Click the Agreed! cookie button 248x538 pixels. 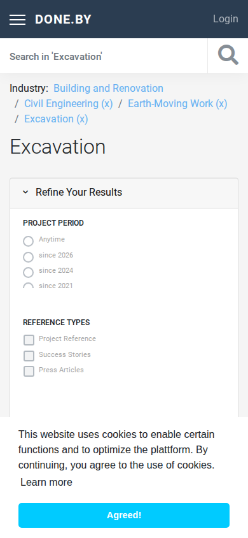[124, 515]
